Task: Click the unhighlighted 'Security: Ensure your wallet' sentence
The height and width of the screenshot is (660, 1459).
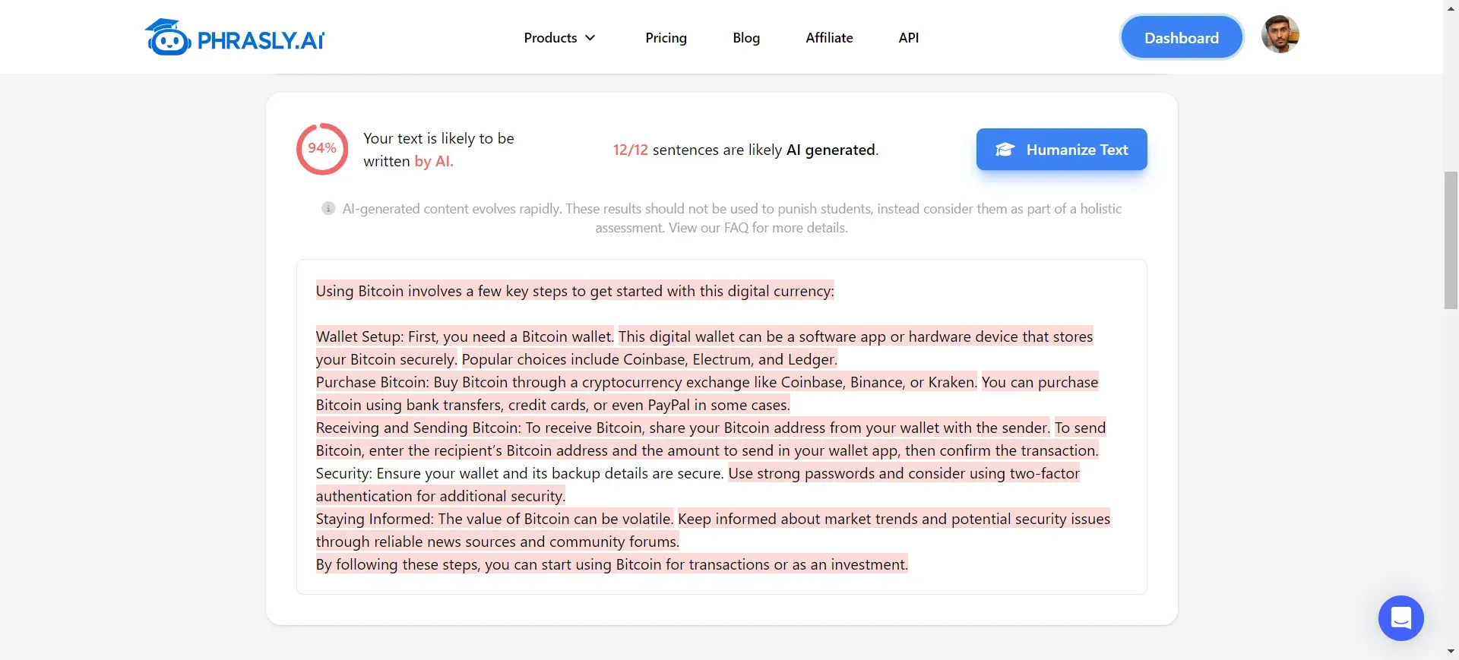Action: click(x=519, y=473)
